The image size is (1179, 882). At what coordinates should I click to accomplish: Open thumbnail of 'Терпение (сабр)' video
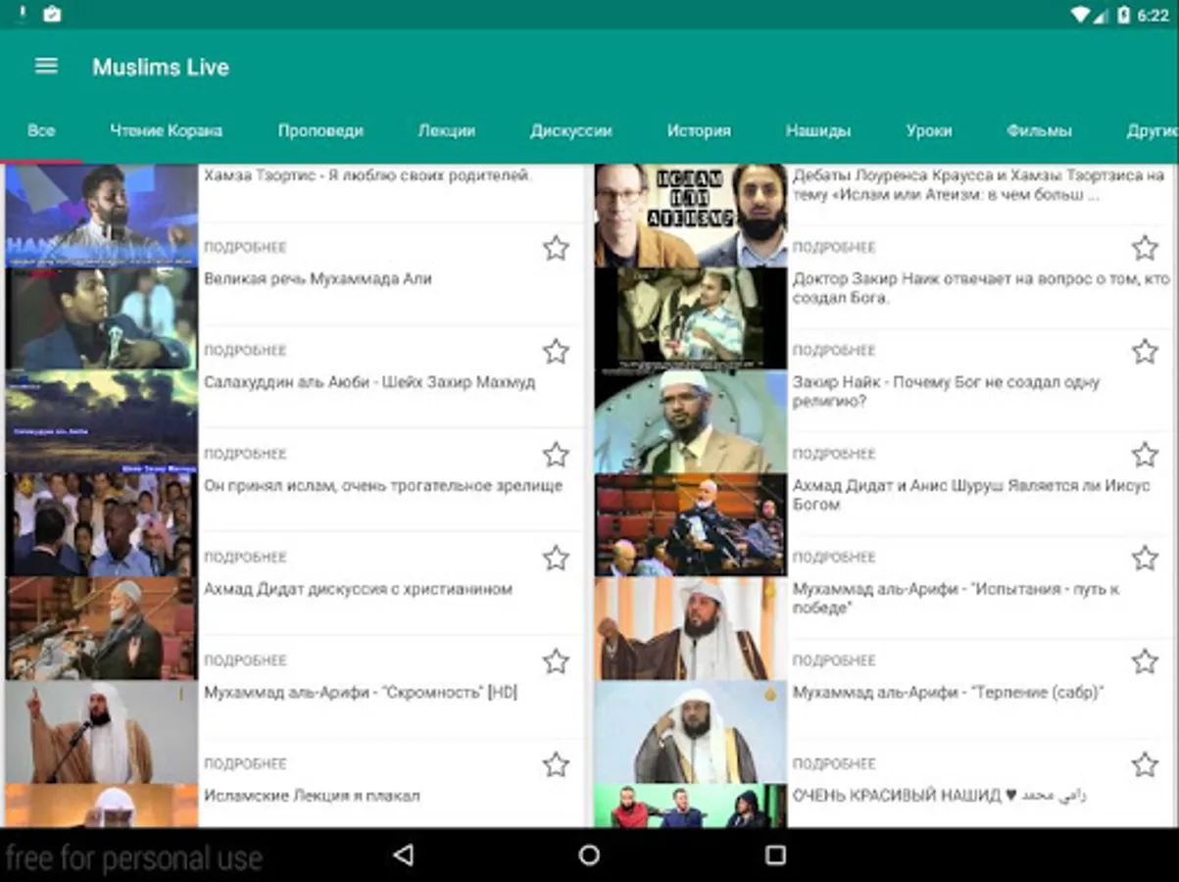[691, 732]
